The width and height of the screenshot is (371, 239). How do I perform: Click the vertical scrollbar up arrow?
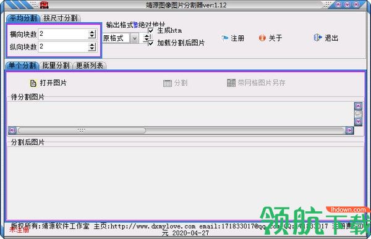(358, 106)
